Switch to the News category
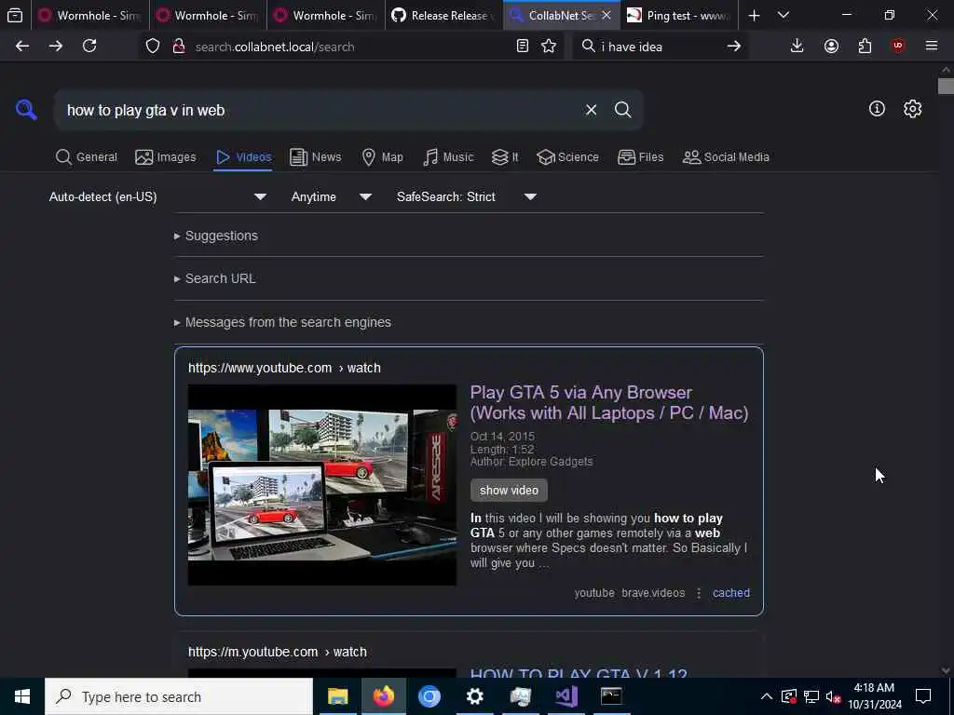Screen dimensions: 954x715 [315, 156]
